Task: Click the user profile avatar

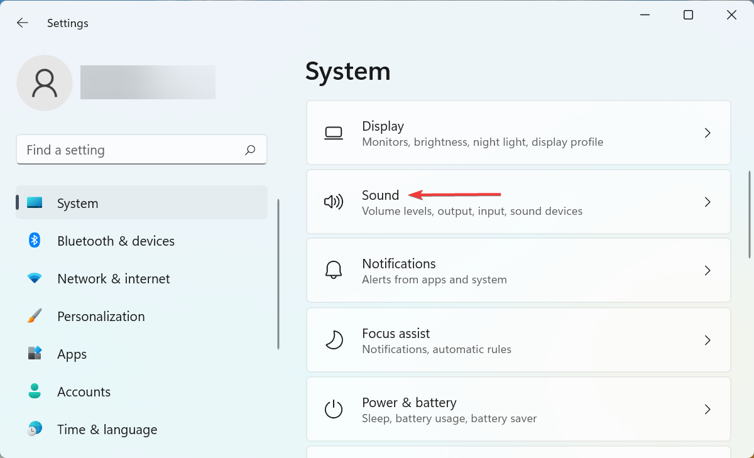Action: (x=45, y=83)
